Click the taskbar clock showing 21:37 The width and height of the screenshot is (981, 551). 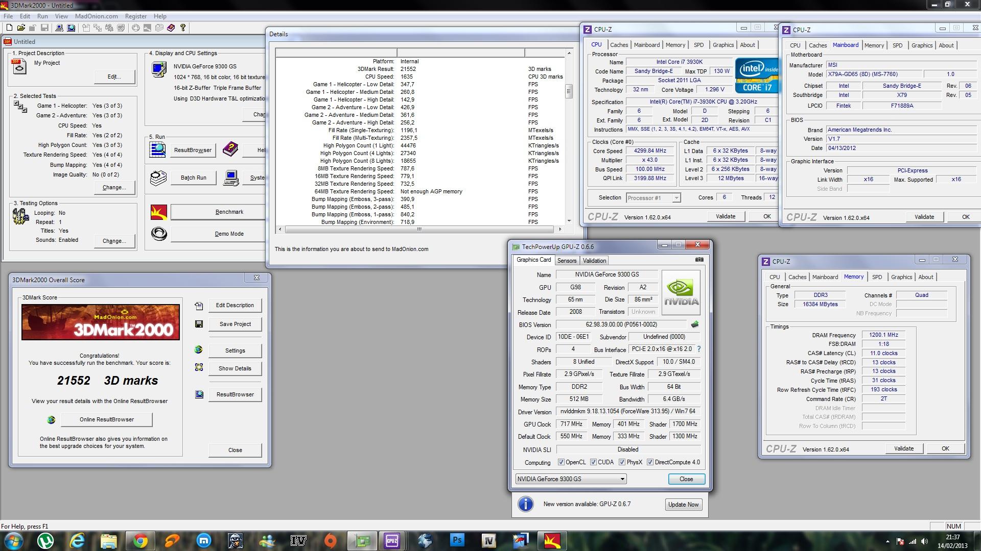coord(952,541)
